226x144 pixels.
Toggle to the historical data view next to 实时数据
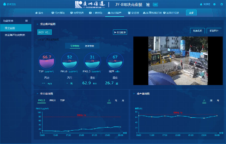pyautogui.click(x=89, y=46)
